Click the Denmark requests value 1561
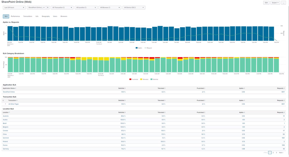Viewport: 289px width, 157px height. point(283,138)
